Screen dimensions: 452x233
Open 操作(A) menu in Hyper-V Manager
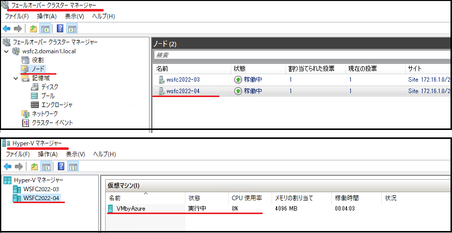(48, 154)
